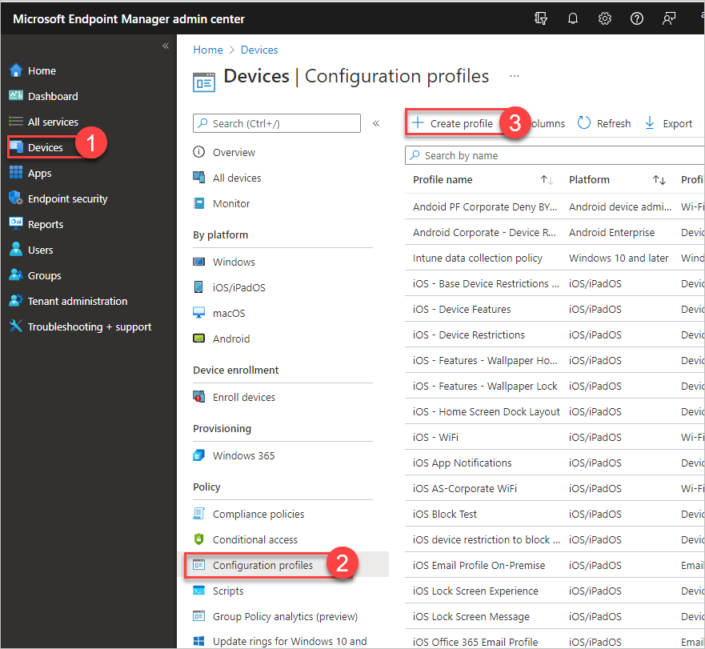This screenshot has height=649, width=705.
Task: Open Reports in left navigation
Action: pyautogui.click(x=36, y=224)
